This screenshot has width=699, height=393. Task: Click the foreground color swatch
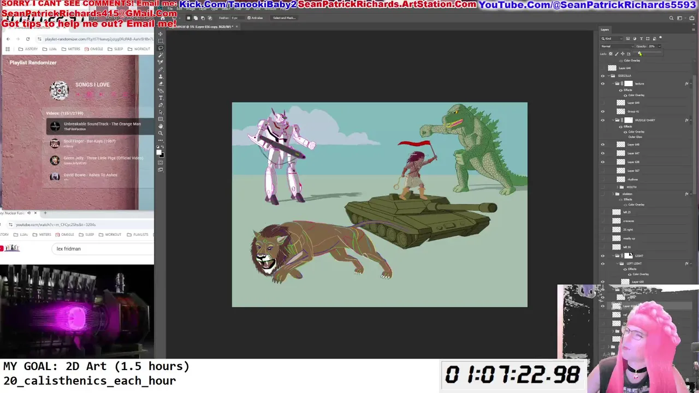[x=159, y=153]
